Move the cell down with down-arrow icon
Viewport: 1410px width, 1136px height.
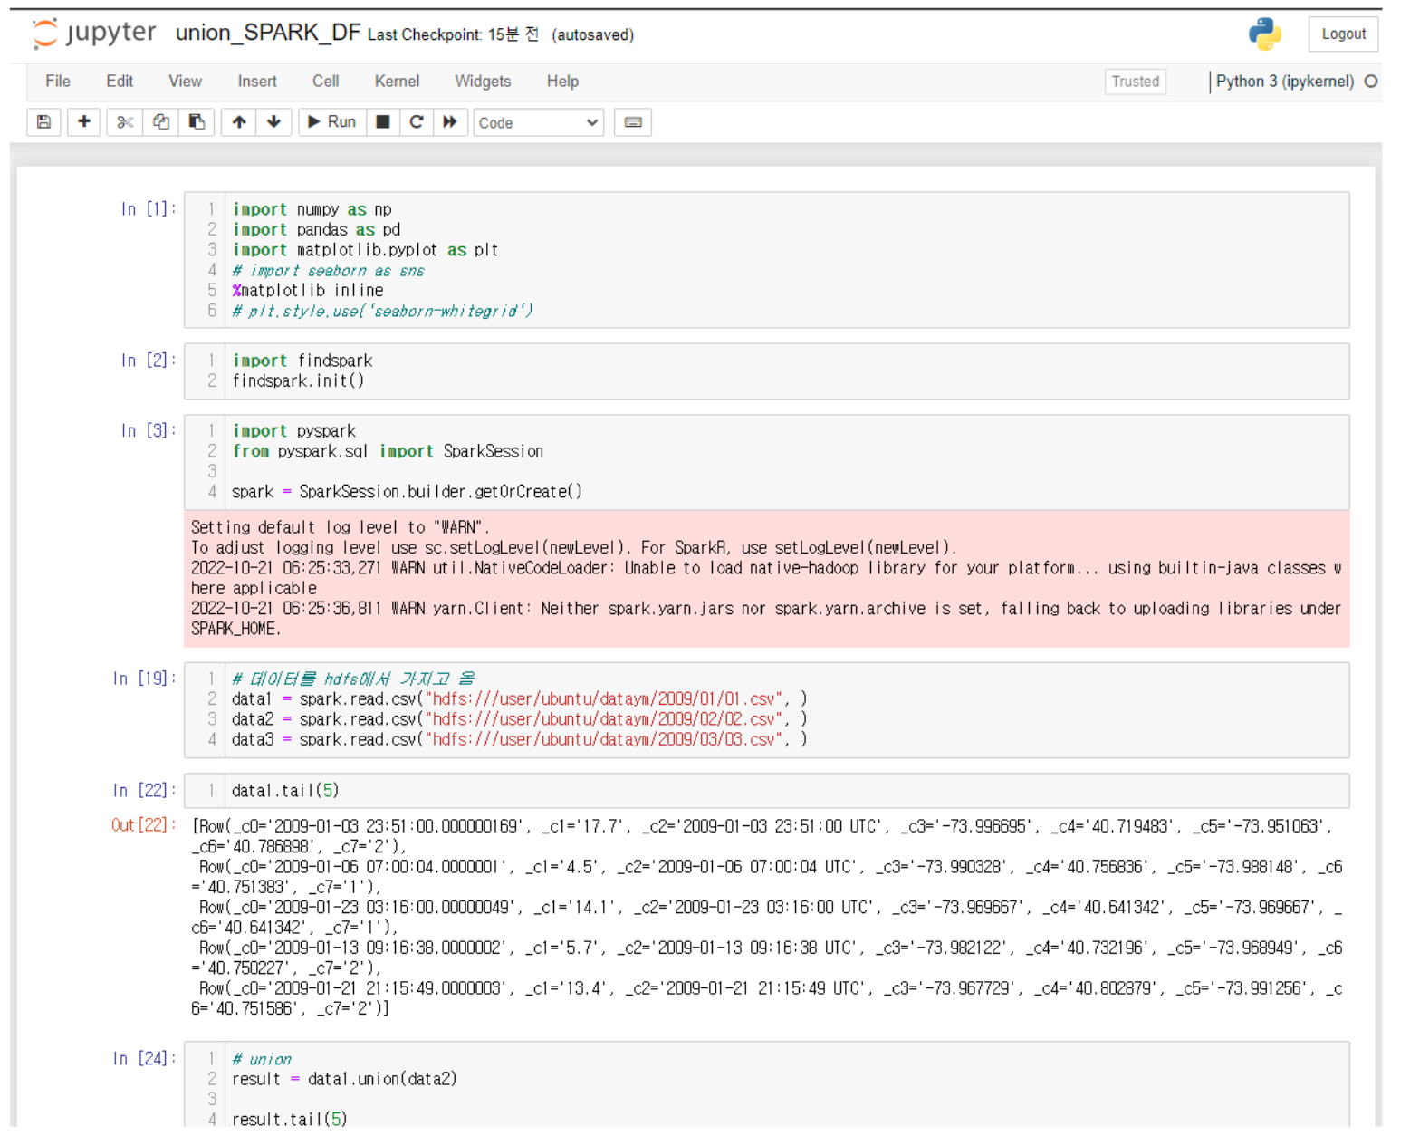pos(274,122)
